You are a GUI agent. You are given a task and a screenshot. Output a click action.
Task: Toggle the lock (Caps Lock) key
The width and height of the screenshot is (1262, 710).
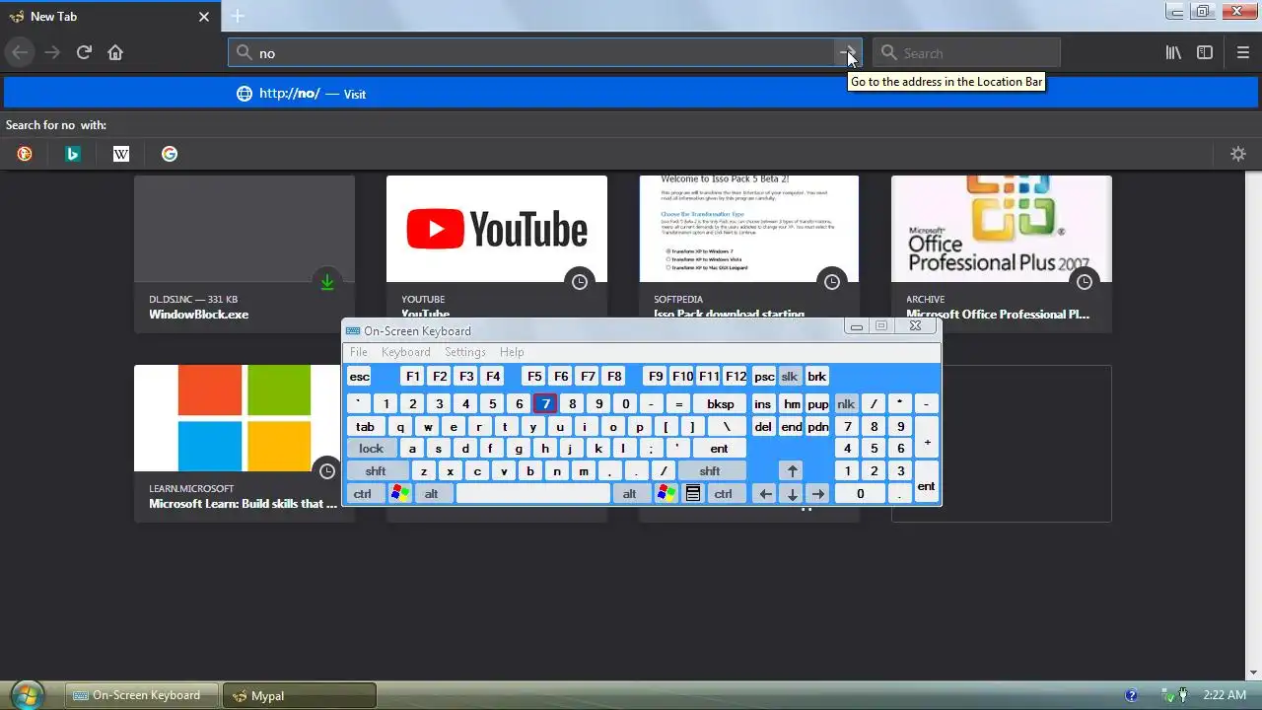[x=372, y=449]
